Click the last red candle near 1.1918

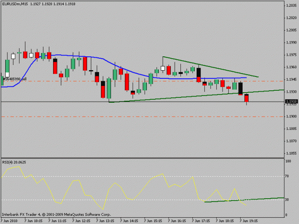click(x=246, y=98)
